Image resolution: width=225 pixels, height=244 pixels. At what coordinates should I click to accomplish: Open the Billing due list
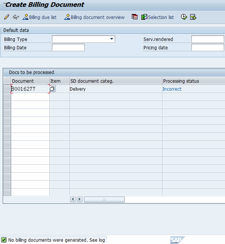(39, 17)
